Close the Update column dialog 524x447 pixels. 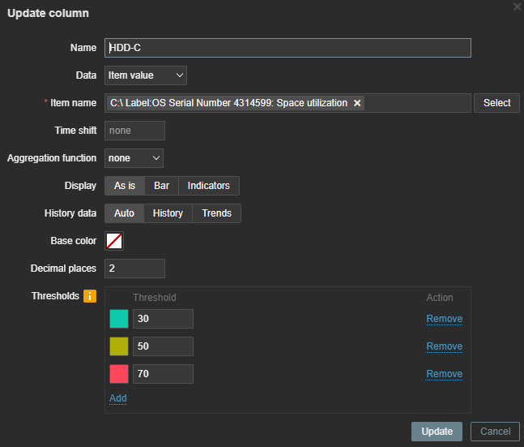(518, 6)
